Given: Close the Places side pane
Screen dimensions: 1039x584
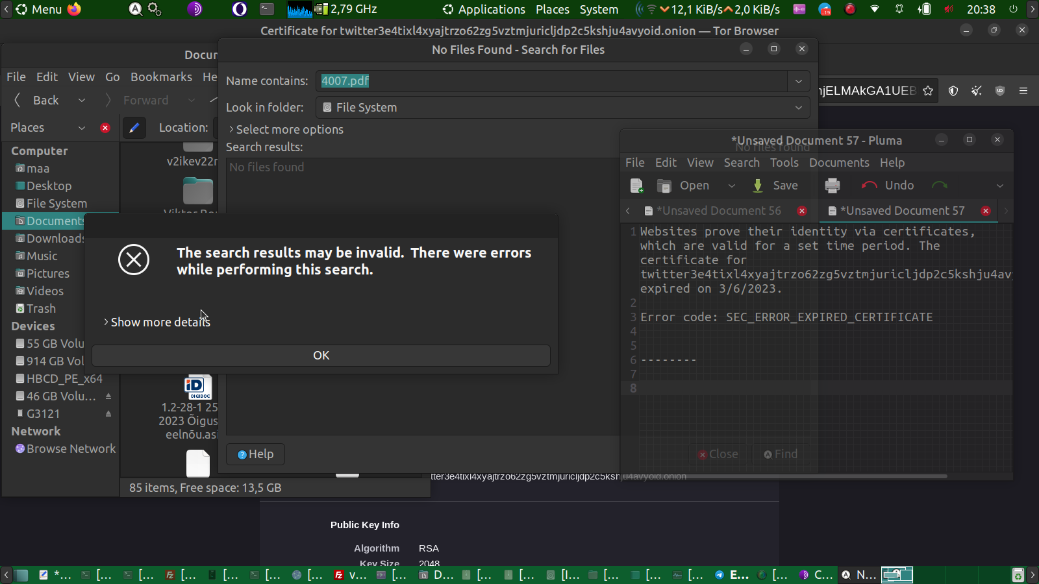Looking at the screenshot, I should (x=105, y=128).
